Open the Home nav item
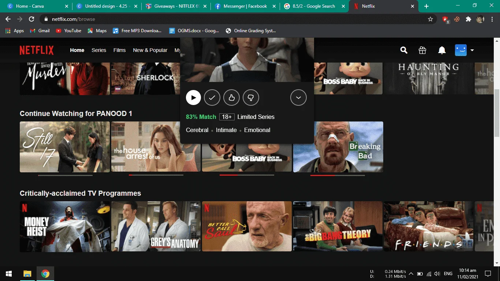This screenshot has width=500, height=281. click(x=77, y=50)
